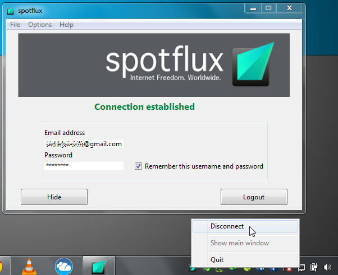Choose Disconnect from the tray menu
The height and width of the screenshot is (275, 338).
click(245, 226)
